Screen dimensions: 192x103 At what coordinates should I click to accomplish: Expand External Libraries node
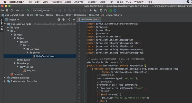[x=5, y=78]
